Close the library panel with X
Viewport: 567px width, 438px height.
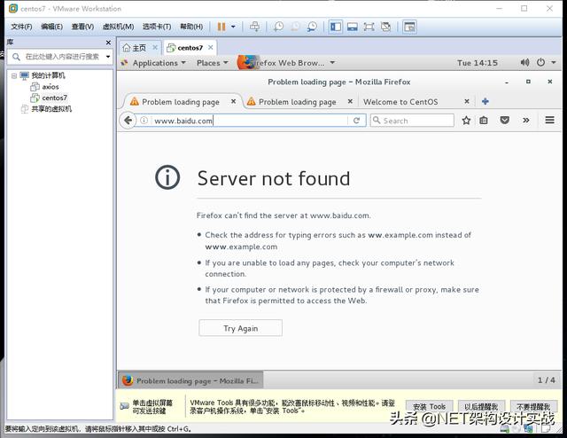(x=108, y=43)
